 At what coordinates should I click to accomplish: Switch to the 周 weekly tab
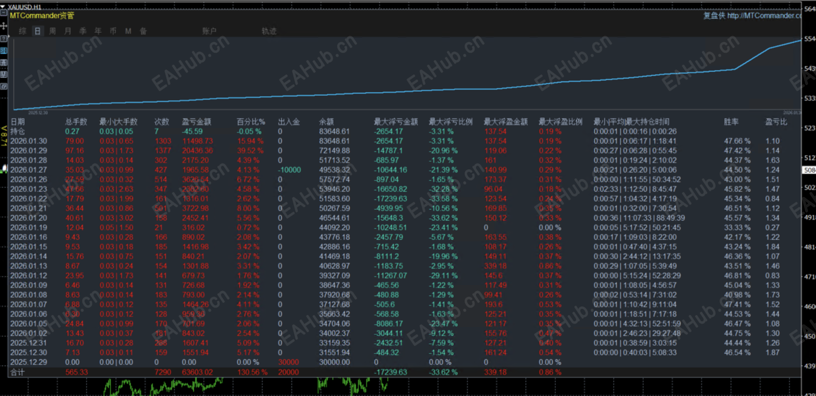[53, 31]
